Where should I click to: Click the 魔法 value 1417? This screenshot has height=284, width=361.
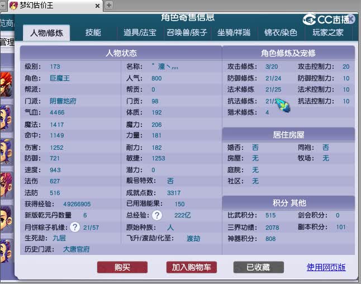tap(57, 125)
